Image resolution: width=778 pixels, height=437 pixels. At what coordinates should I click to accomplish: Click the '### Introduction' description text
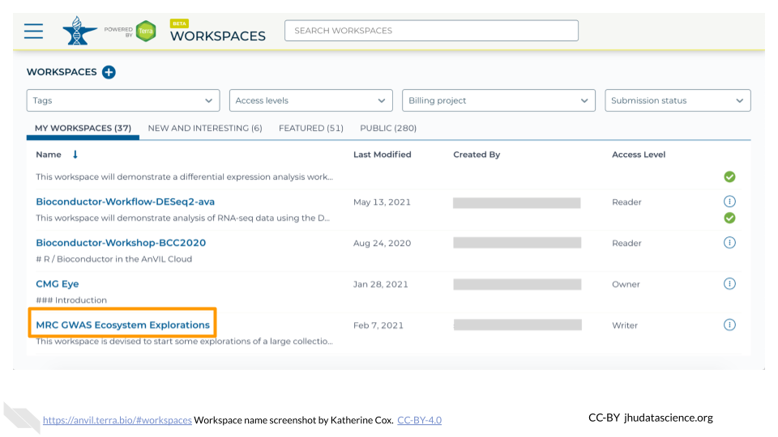coord(71,300)
